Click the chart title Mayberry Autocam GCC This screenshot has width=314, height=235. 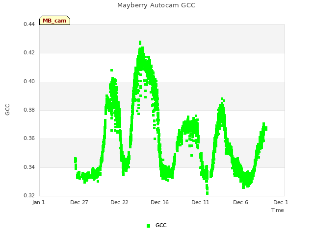coord(156,5)
